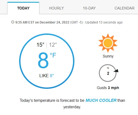Image resolution: width=138 pixels, height=115 pixels.
Task: Click the MUCH COOLER forecast text
Action: [101, 100]
